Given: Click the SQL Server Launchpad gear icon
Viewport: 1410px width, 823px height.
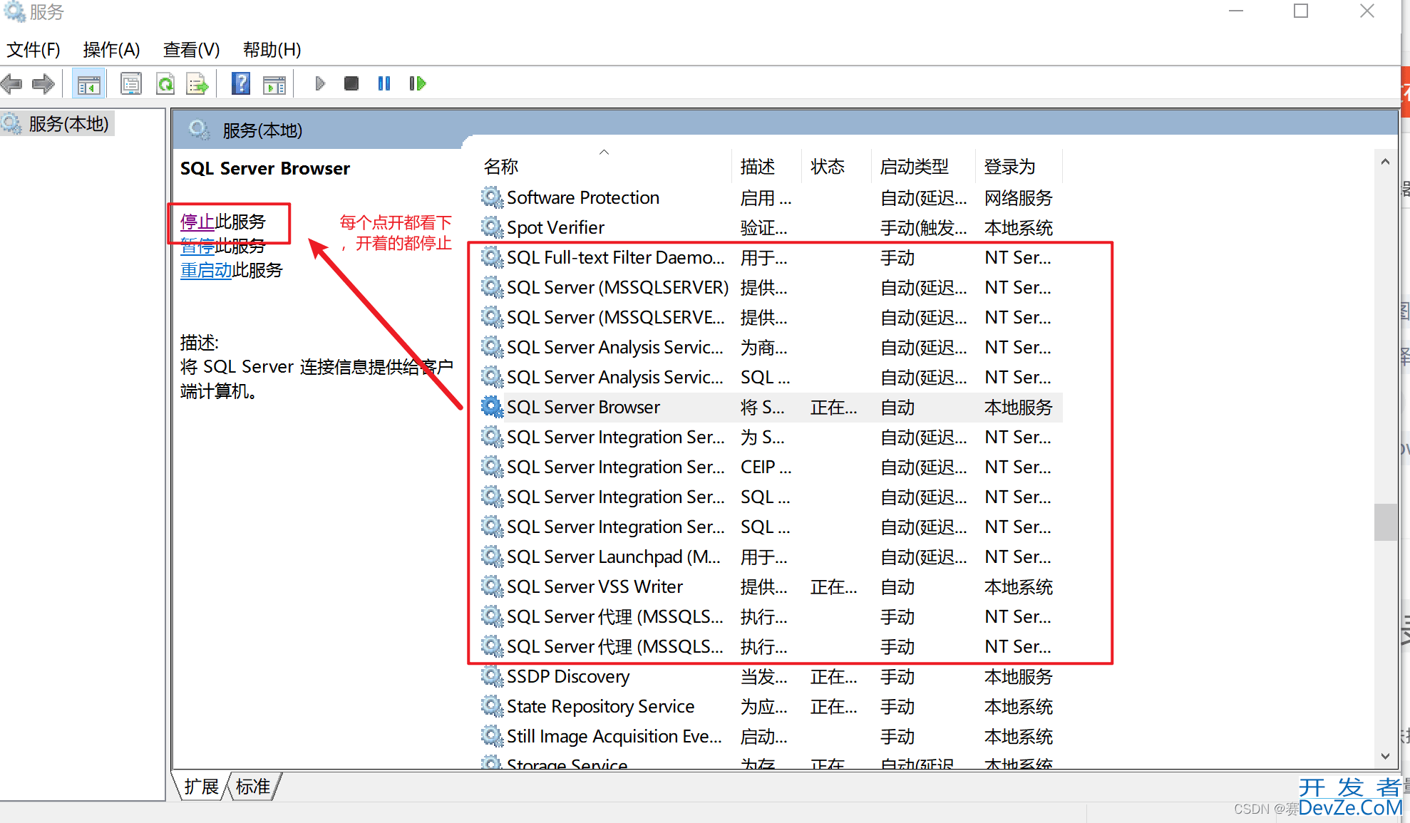Looking at the screenshot, I should 492,557.
